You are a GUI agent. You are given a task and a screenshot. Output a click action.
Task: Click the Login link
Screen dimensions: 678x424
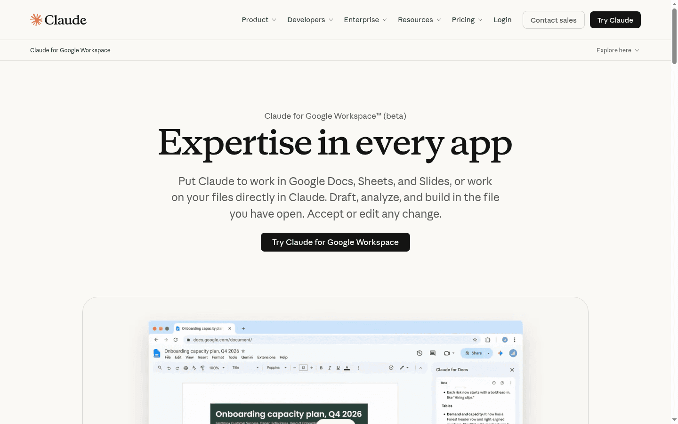[502, 20]
